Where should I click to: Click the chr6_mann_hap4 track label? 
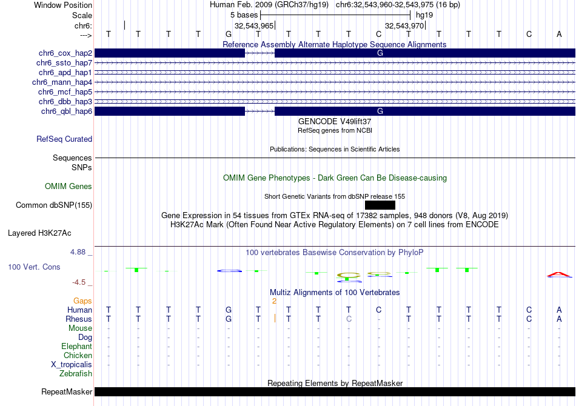(62, 82)
